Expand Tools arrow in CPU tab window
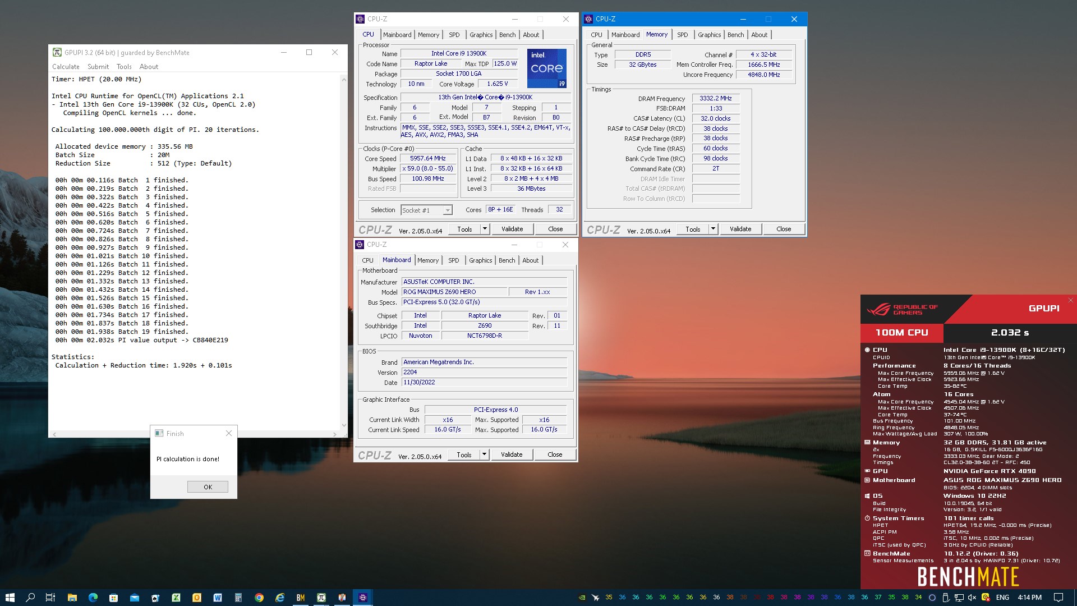Viewport: 1077px width, 606px height. tap(485, 229)
